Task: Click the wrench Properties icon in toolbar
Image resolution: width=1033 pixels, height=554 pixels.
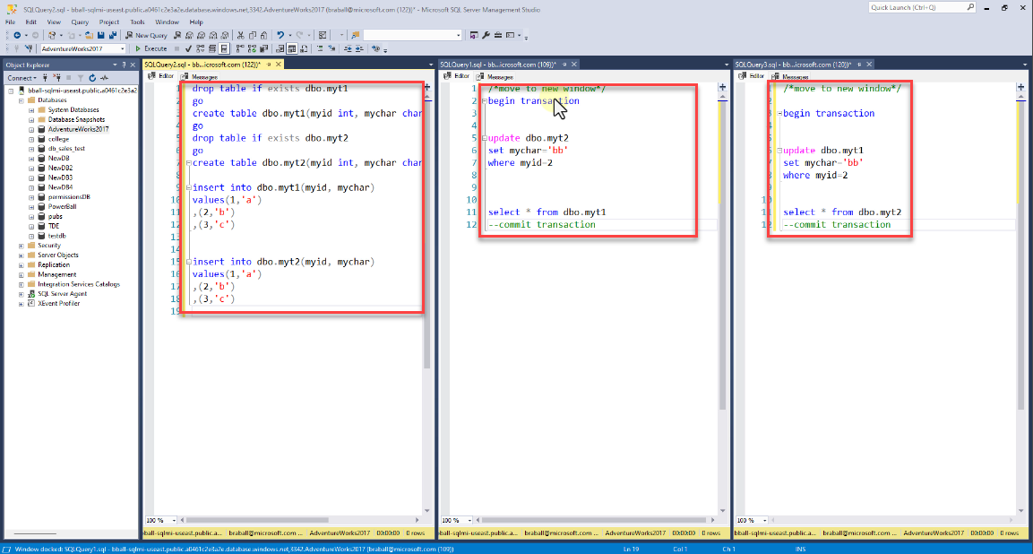Action: point(485,35)
